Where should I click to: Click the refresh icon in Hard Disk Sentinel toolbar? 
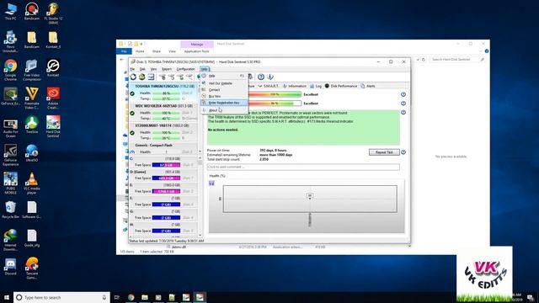(x=133, y=77)
